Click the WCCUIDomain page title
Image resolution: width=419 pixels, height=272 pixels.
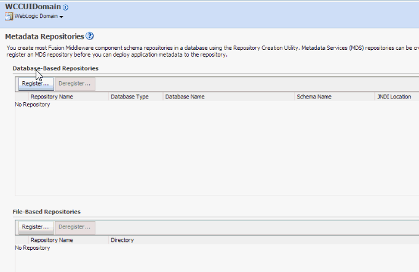tap(33, 6)
